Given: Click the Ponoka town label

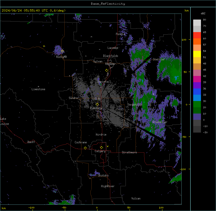Looking at the screenshot, I should click(x=120, y=34).
